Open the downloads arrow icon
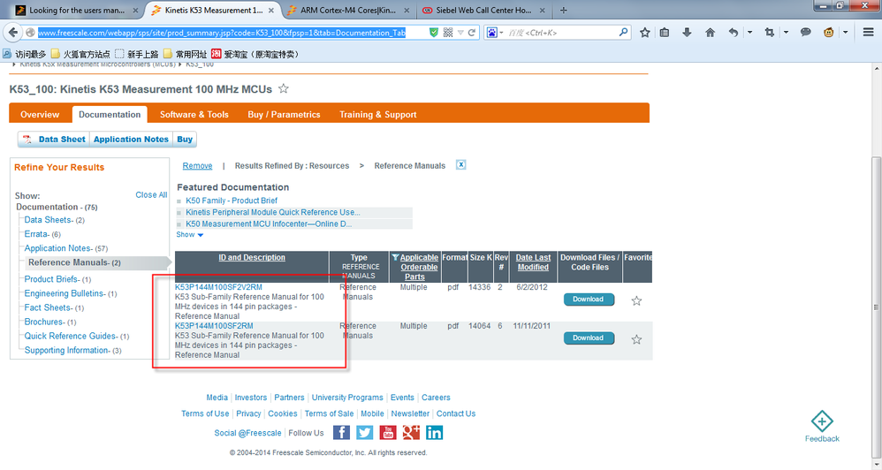Viewport: 882px width, 470px height. (x=687, y=33)
